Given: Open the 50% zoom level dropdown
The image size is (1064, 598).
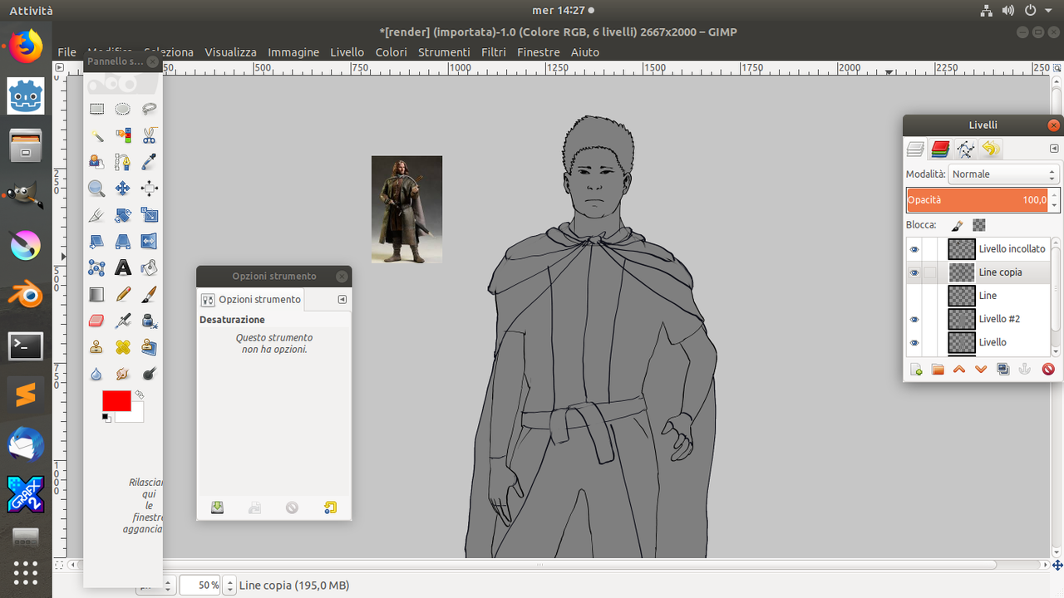Looking at the screenshot, I should pyautogui.click(x=230, y=585).
